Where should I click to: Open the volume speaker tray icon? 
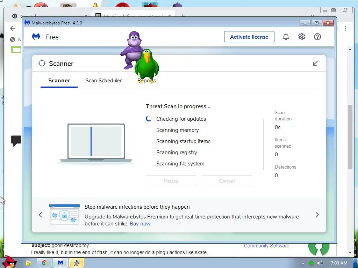(320, 263)
